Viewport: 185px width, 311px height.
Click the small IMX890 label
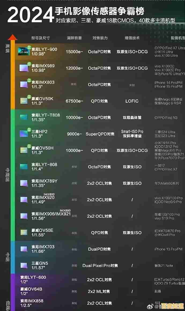point(65,210)
